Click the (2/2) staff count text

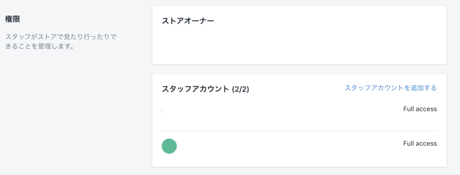click(240, 89)
